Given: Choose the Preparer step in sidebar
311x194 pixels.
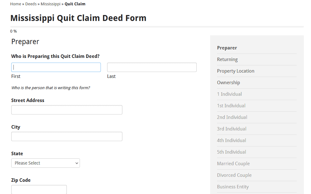Looking at the screenshot, I should click(227, 48).
